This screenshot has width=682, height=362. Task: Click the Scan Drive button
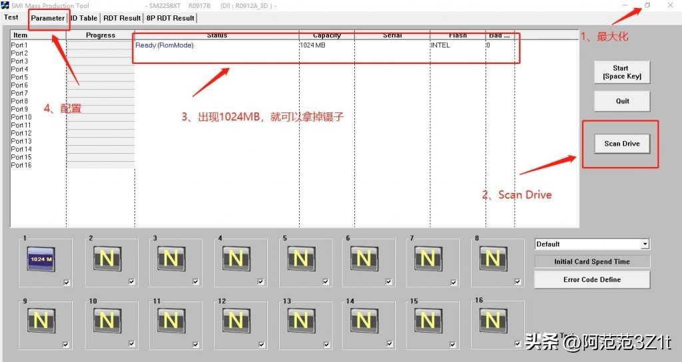point(622,144)
